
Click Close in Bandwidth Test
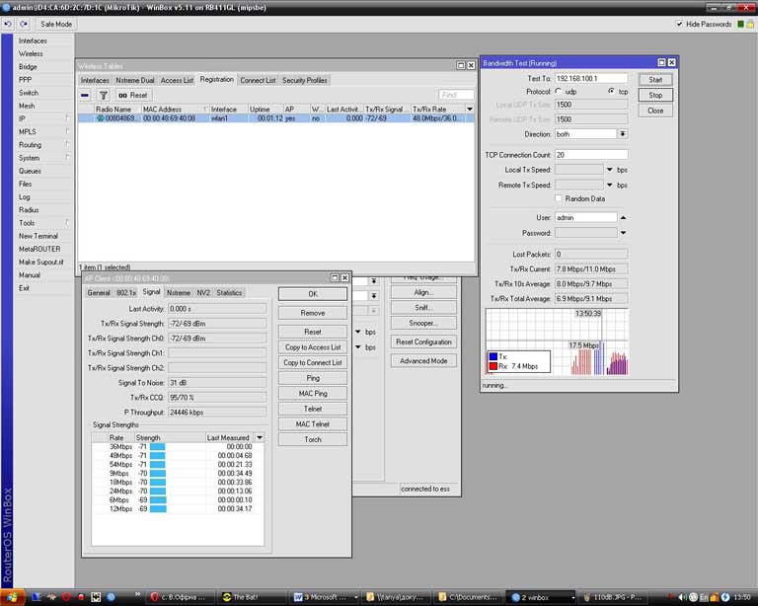655,111
